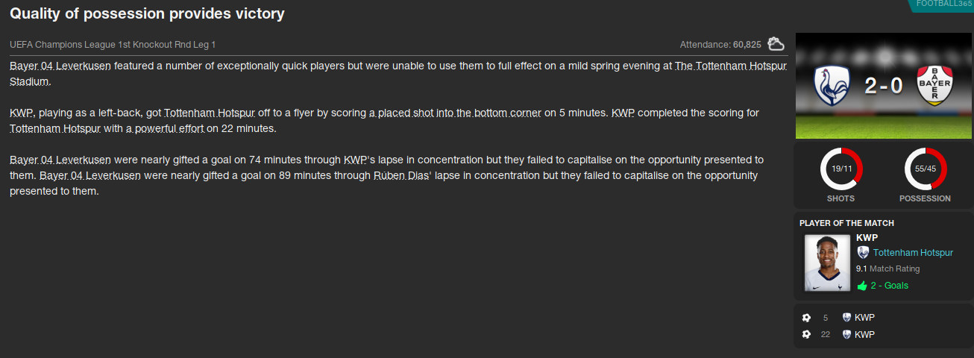974x358 pixels.
Task: Click the Possession 55/45 donut chart
Action: point(926,169)
